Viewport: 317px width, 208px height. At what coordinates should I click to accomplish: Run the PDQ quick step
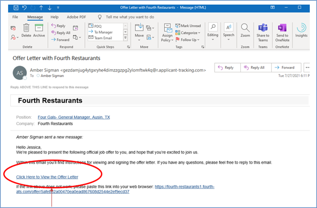(95, 26)
